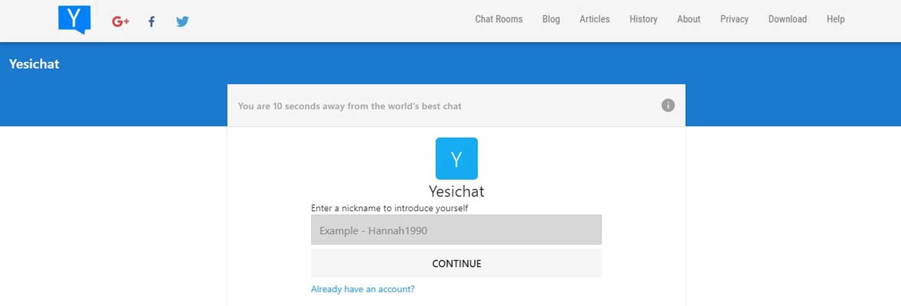
Task: Open the Facebook social page
Action: (x=151, y=21)
